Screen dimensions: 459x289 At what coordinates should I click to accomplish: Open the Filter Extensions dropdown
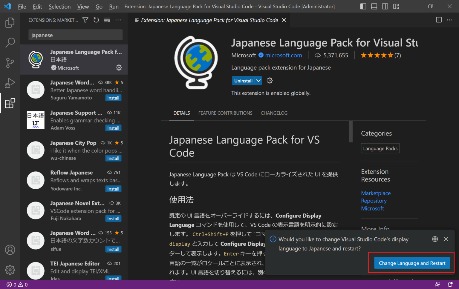point(85,20)
